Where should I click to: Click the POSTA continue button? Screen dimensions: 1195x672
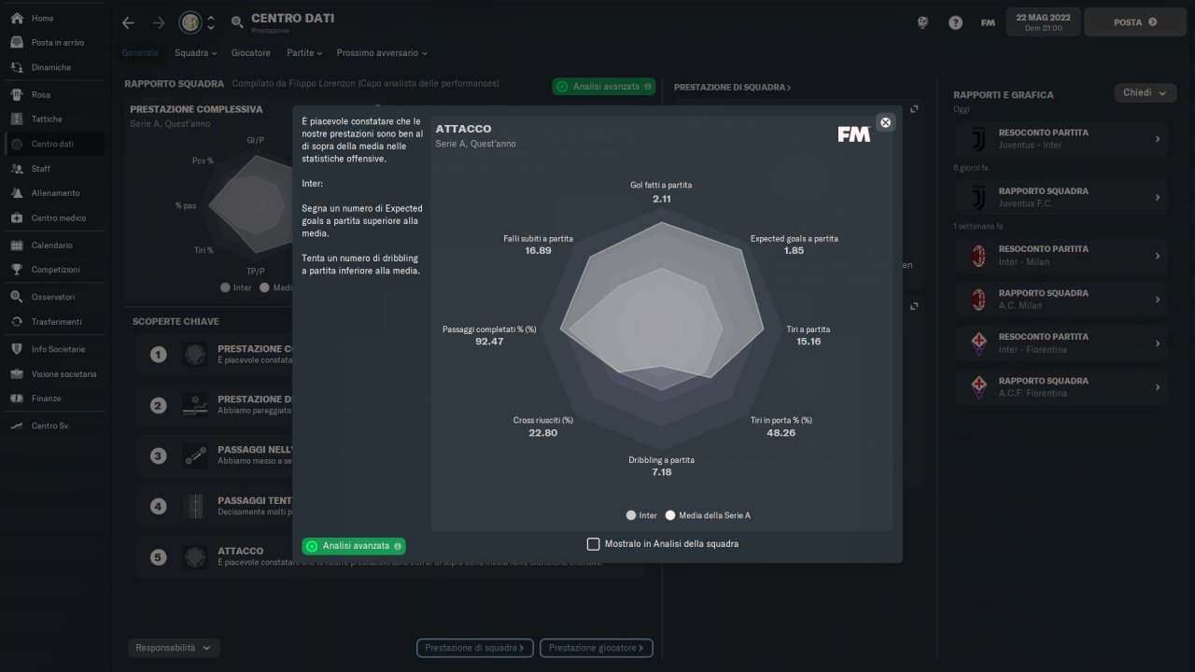[x=1133, y=22]
